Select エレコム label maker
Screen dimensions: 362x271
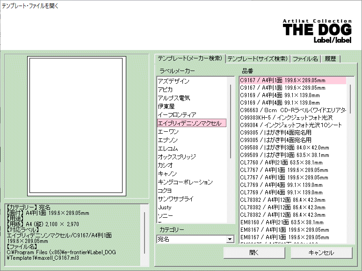coord(192,148)
